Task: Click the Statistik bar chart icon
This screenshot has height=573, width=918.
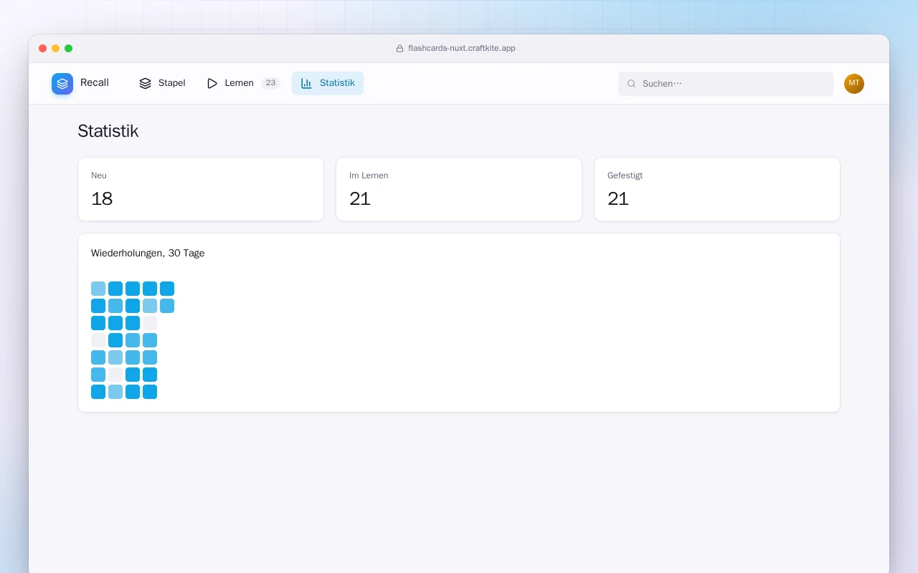Action: tap(306, 83)
